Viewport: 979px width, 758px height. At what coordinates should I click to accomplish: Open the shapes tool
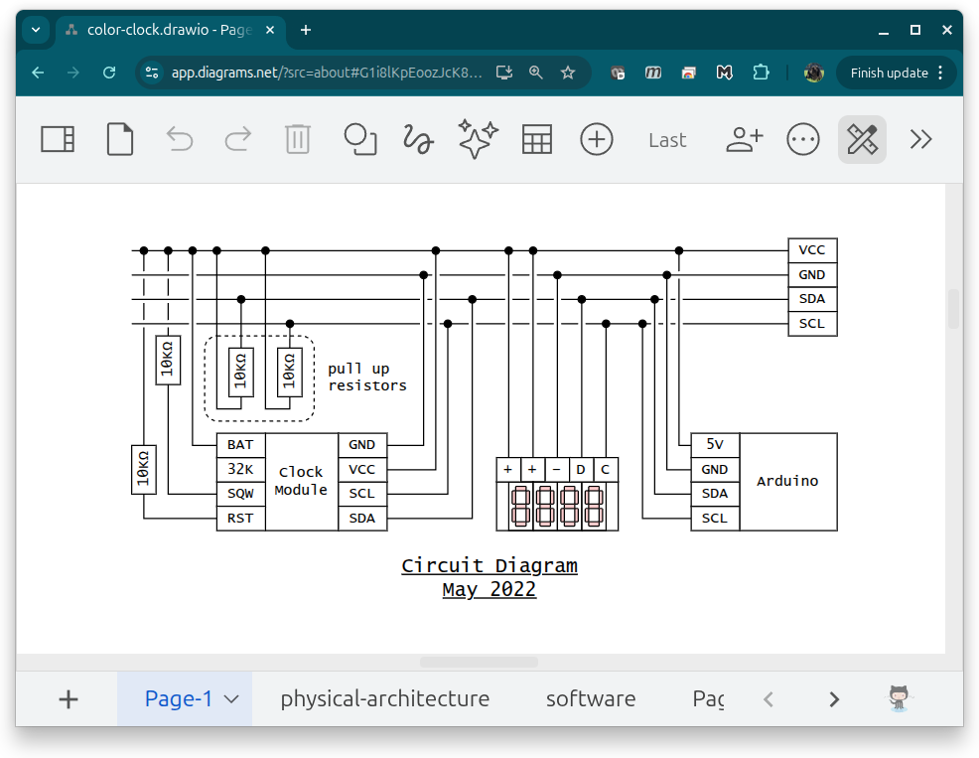pyautogui.click(x=360, y=139)
